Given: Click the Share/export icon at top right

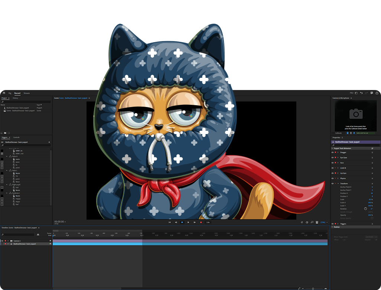Looking at the screenshot, I should pyautogui.click(x=377, y=93).
